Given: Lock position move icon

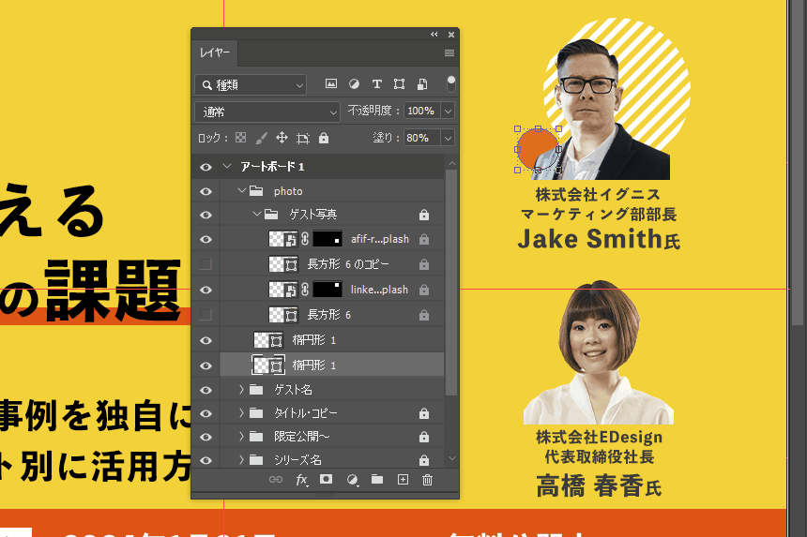Looking at the screenshot, I should point(282,138).
